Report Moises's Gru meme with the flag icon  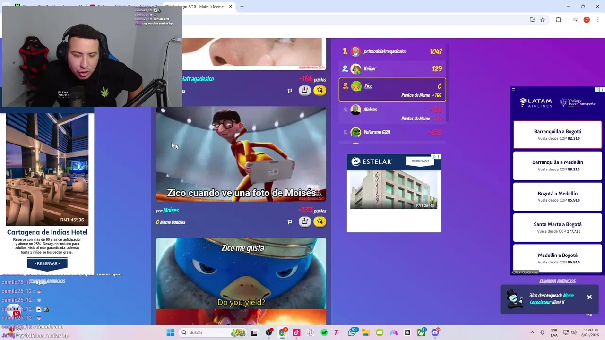tap(290, 221)
